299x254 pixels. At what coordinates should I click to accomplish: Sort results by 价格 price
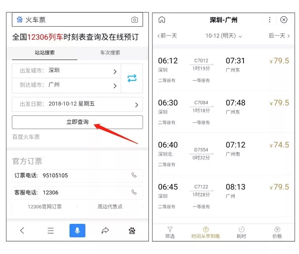(277, 233)
